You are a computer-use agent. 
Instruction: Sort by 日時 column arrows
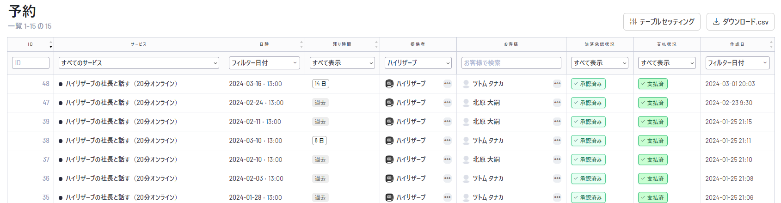(301, 44)
